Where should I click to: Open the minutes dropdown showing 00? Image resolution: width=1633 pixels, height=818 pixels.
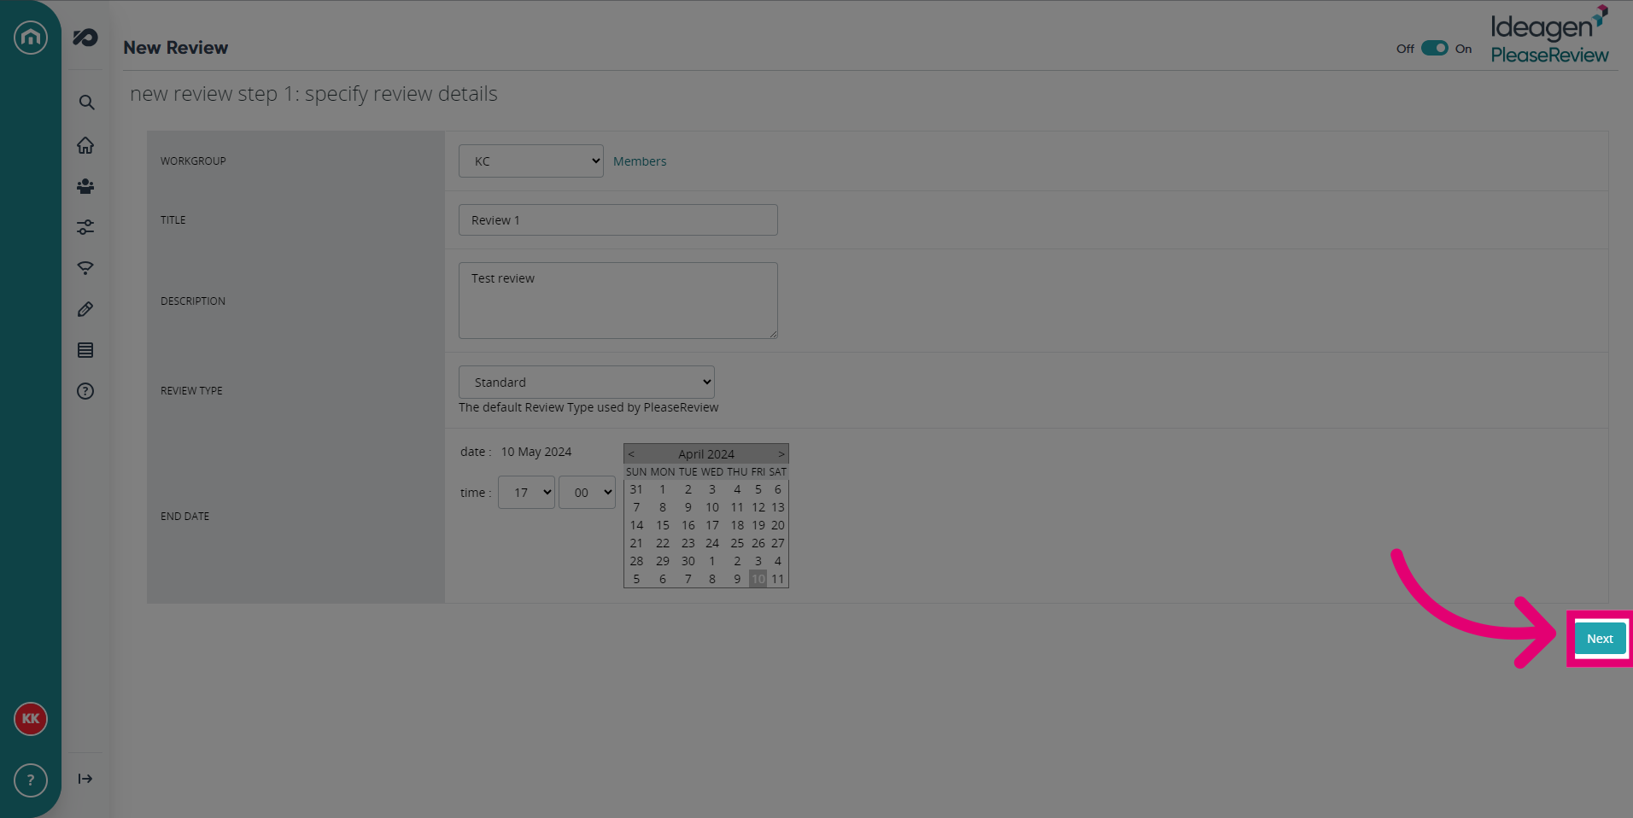[587, 493]
